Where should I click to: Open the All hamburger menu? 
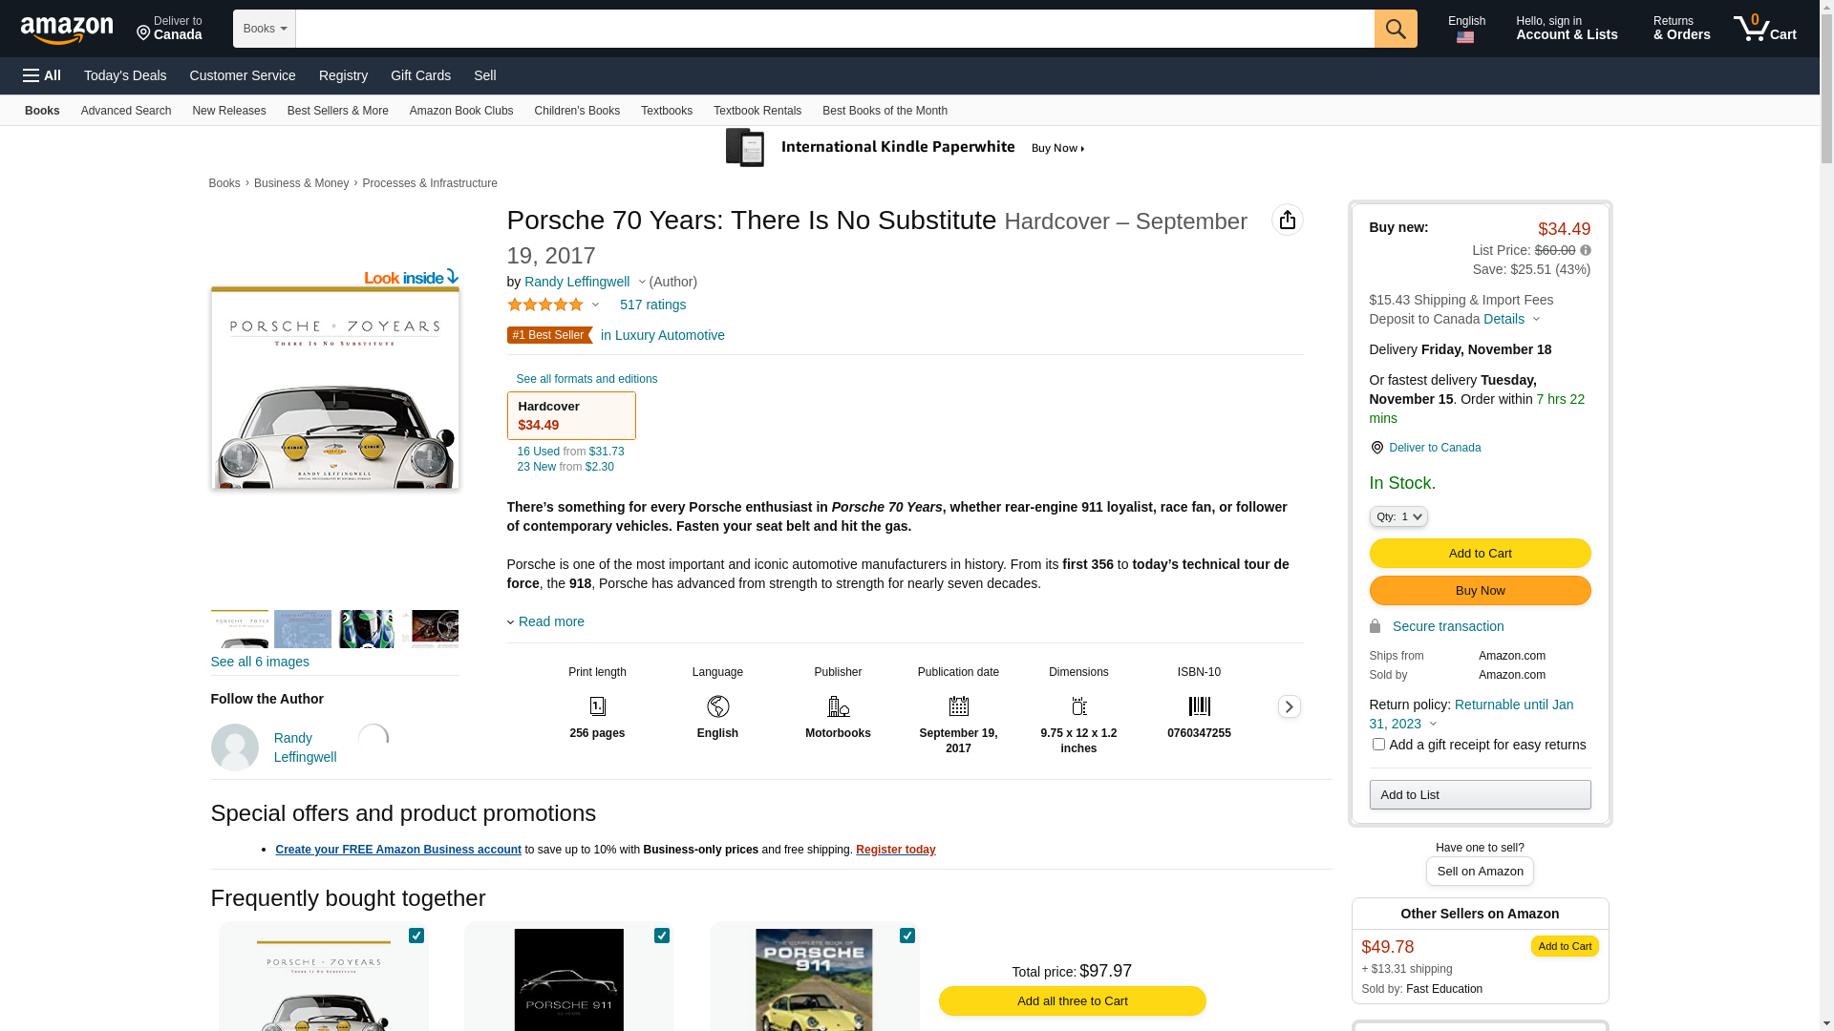pyautogui.click(x=42, y=75)
